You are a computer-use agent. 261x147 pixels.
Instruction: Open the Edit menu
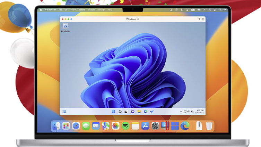(x=67, y=10)
